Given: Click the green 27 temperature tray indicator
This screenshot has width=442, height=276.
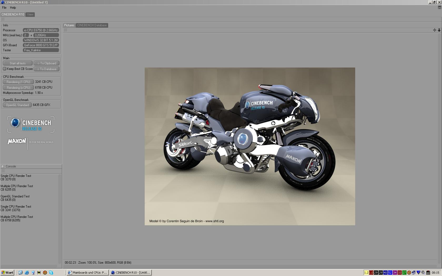Looking at the screenshot, I should [404, 273].
